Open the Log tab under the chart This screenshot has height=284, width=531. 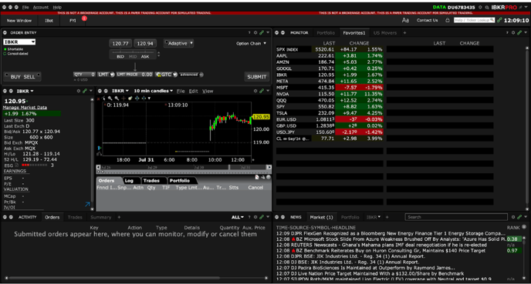point(129,181)
